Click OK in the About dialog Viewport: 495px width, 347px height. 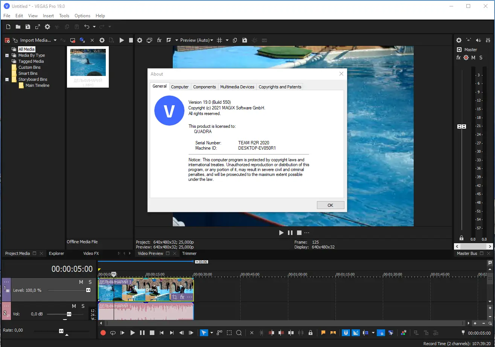tap(330, 205)
